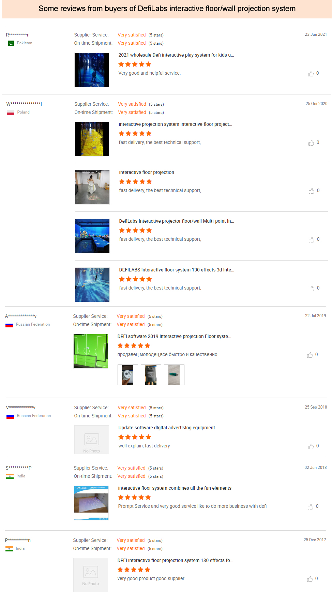Open the green USB dongle review photo
This screenshot has width=332, height=592.
[174, 375]
